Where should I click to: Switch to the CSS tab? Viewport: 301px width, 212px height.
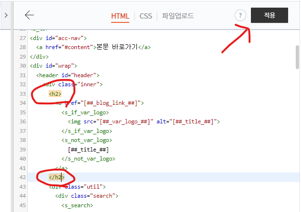tap(145, 16)
